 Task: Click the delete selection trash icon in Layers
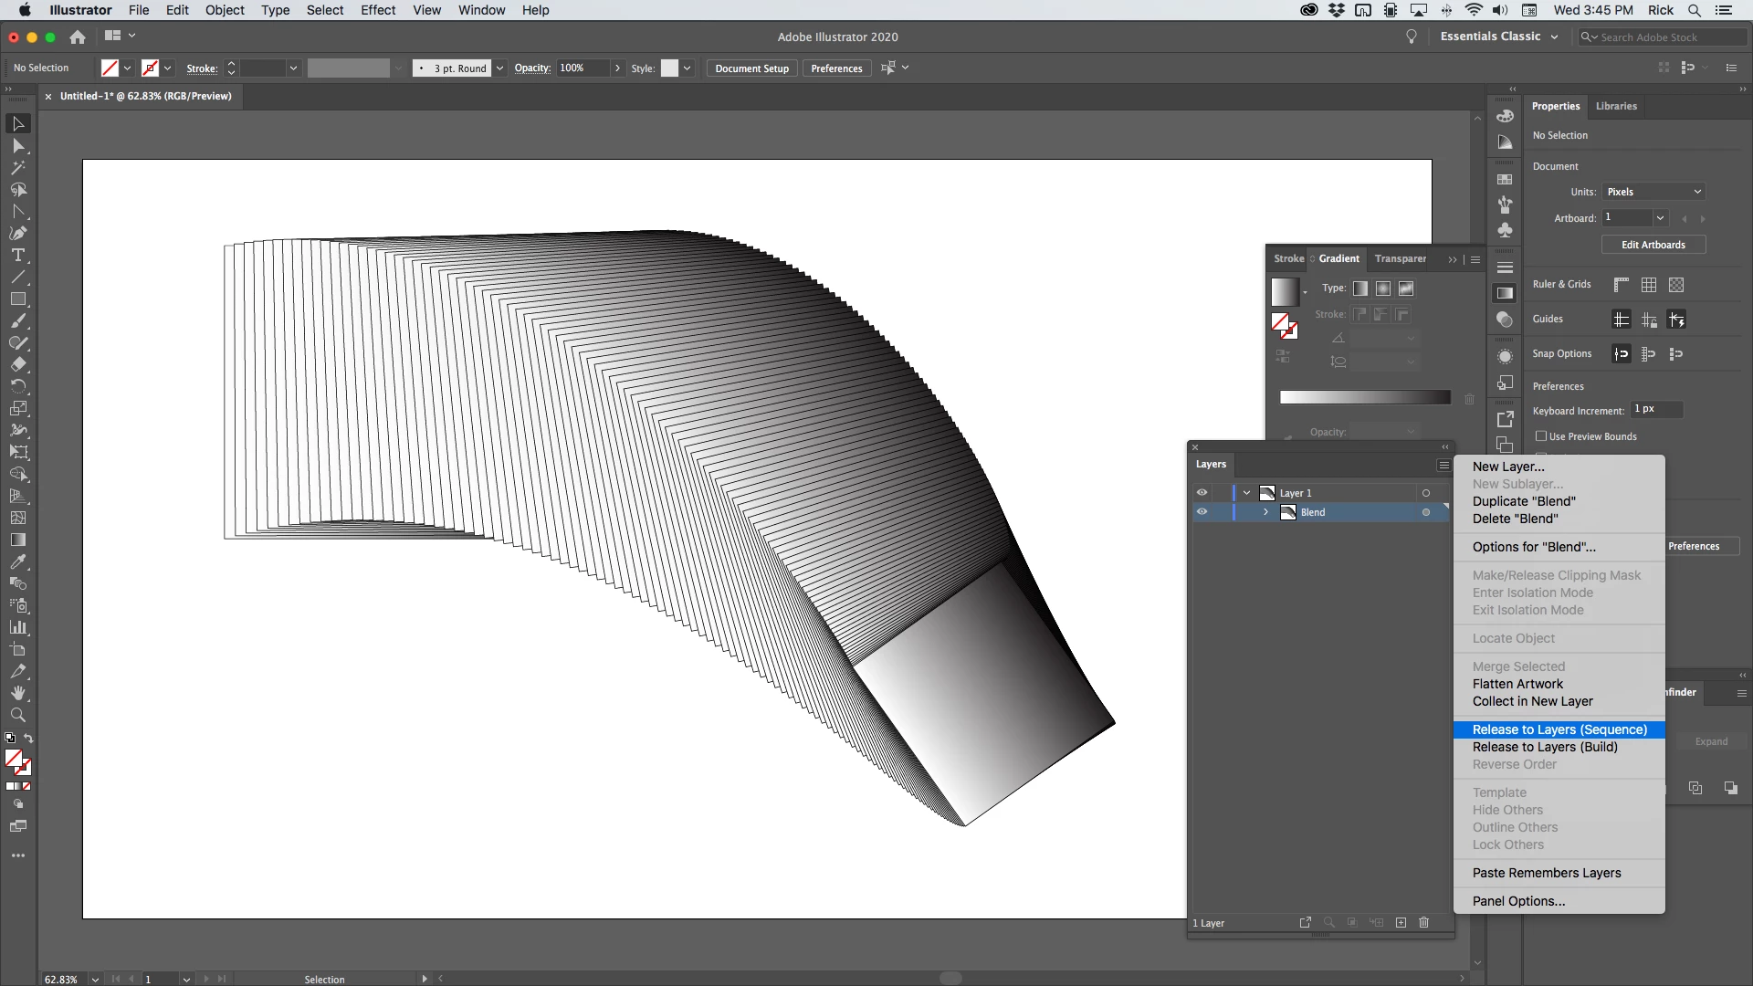[x=1423, y=923]
